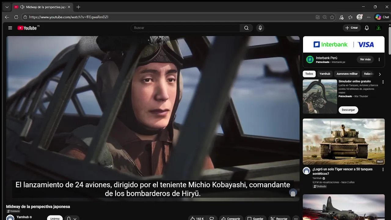
Task: Click the address bar URL
Action: [69, 17]
